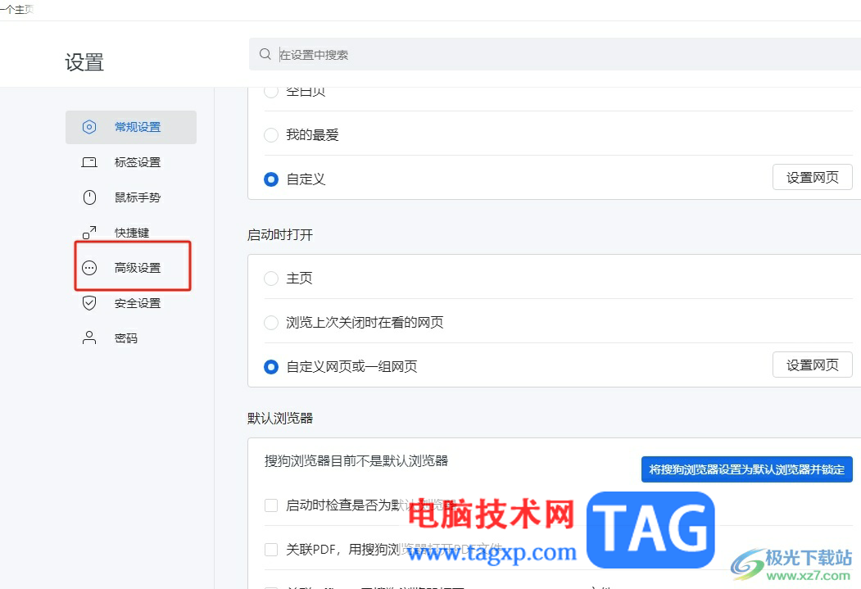861x589 pixels.
Task: Select the 自定义 radio option
Action: click(271, 179)
